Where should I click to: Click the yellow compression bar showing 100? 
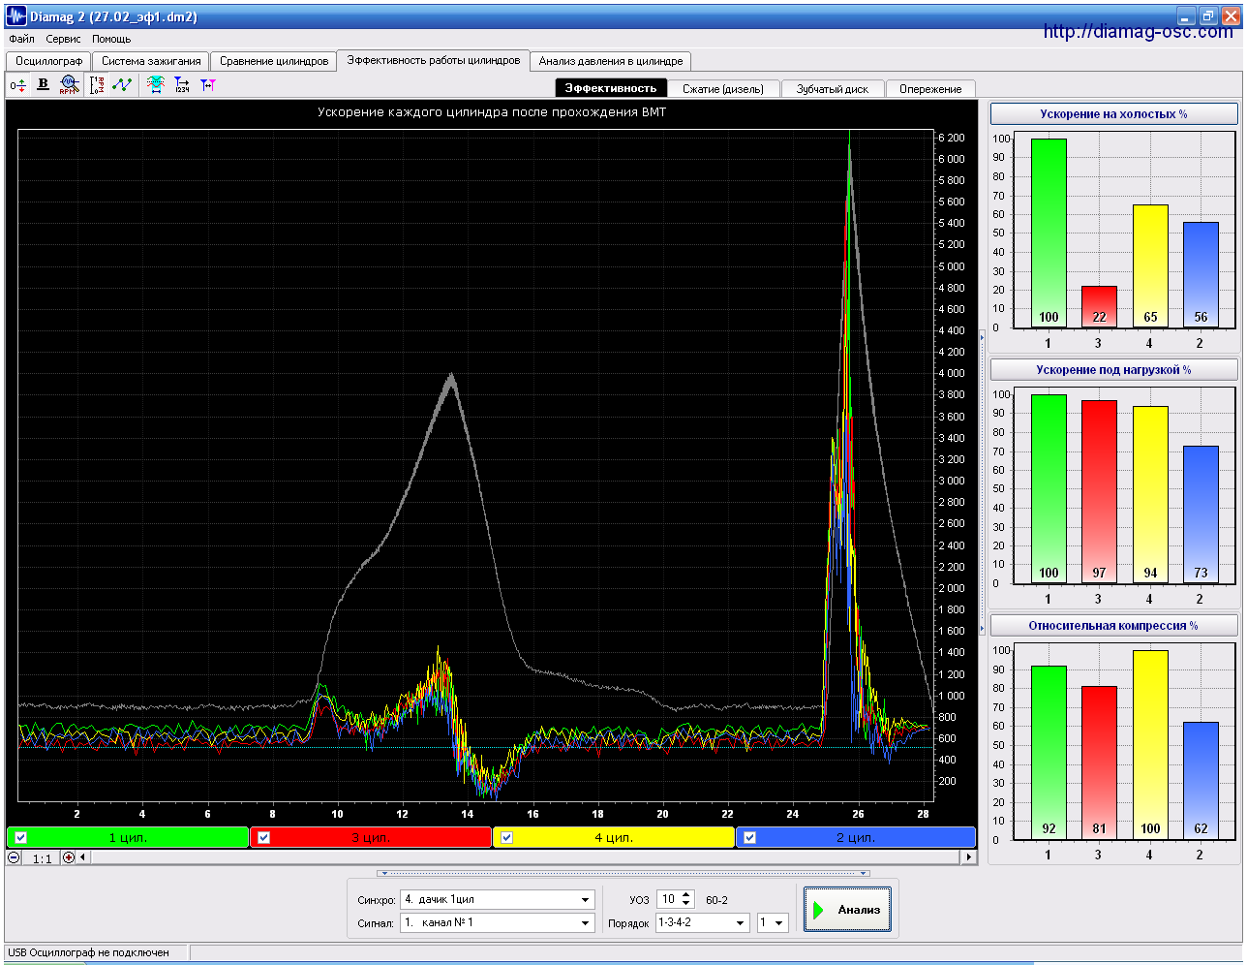(x=1150, y=745)
